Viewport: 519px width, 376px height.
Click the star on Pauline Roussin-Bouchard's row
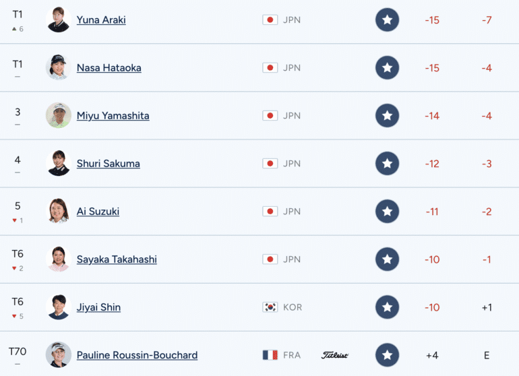(x=387, y=355)
